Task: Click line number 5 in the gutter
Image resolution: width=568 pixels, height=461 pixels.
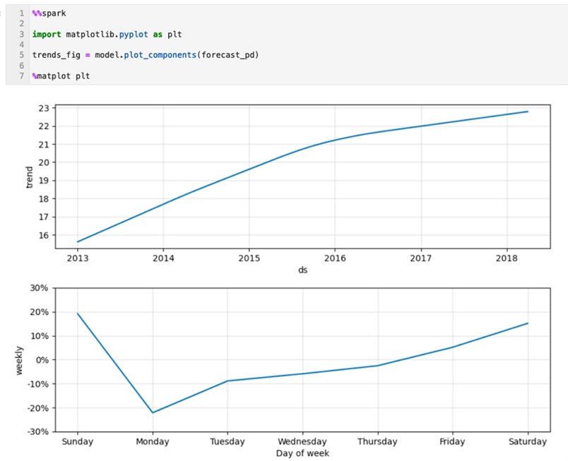Action: pyautogui.click(x=22, y=54)
